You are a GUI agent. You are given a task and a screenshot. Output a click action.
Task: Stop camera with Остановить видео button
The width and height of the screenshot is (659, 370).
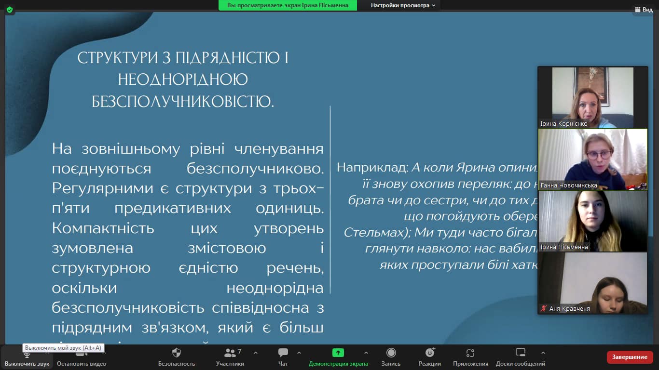tap(81, 357)
